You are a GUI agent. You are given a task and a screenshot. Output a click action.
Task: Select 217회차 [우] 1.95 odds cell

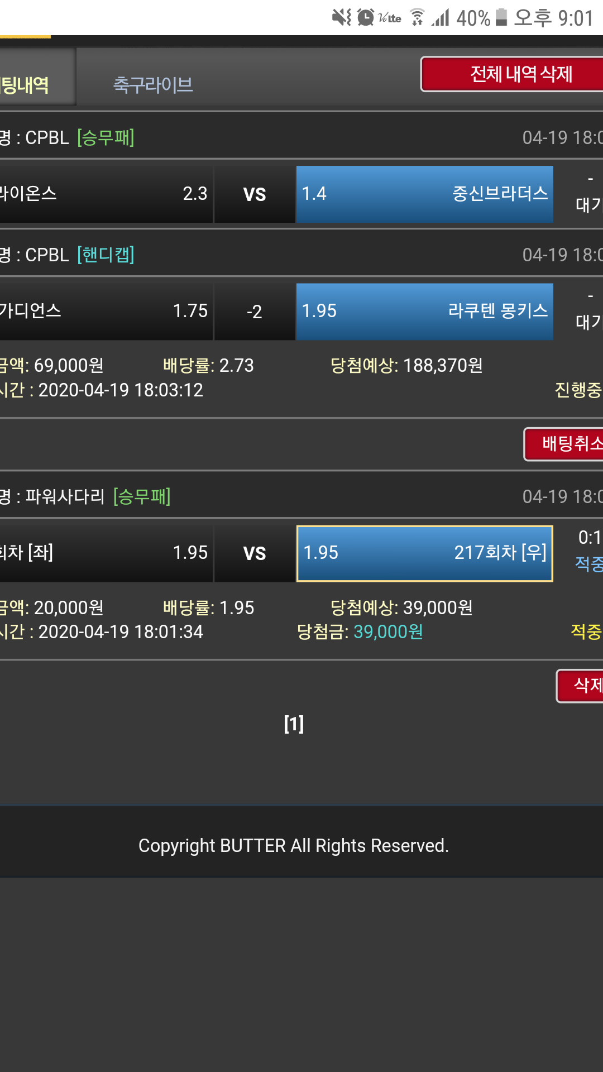coord(424,553)
